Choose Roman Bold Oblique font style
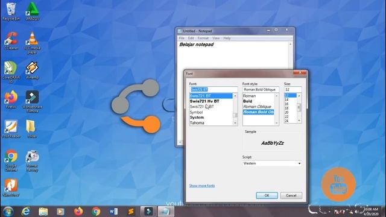 click(x=259, y=112)
